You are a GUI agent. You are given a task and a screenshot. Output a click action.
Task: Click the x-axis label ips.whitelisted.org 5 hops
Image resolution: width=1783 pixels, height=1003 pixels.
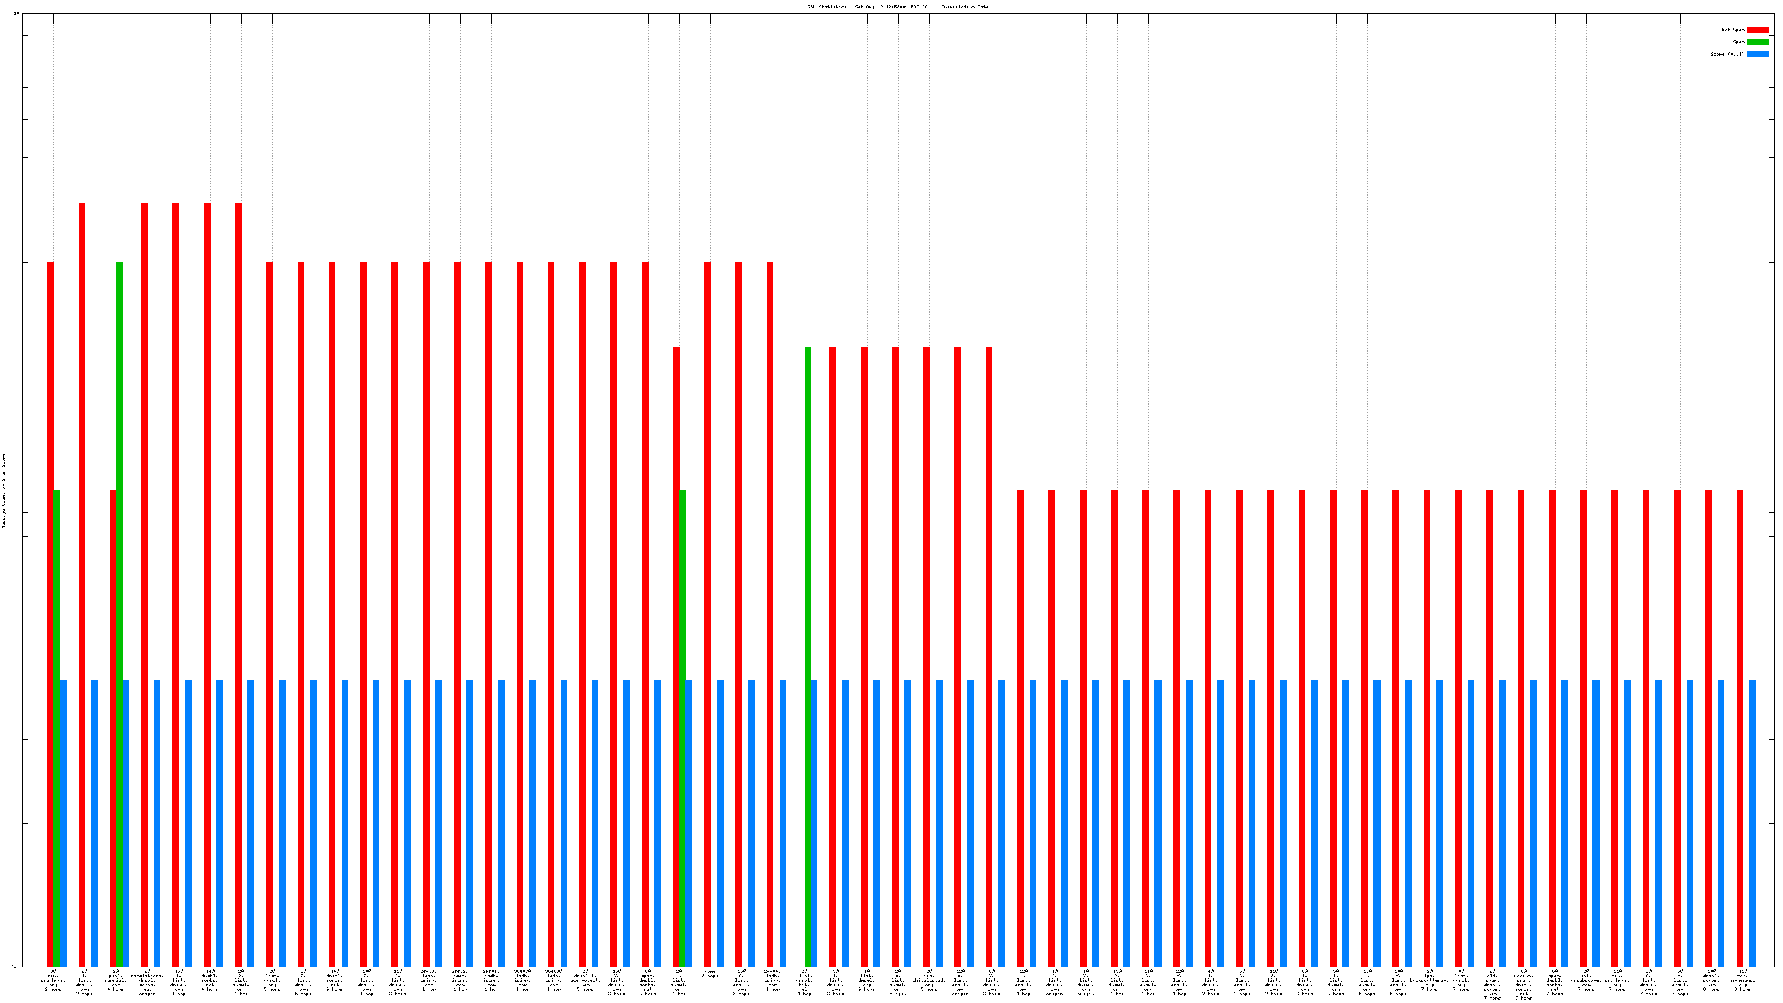(929, 980)
